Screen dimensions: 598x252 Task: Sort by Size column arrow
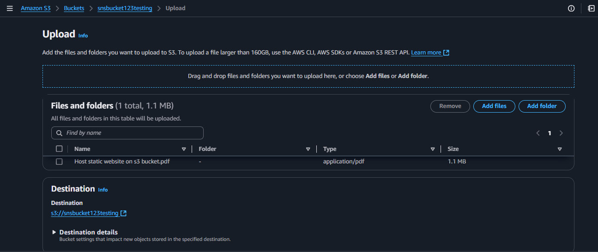[560, 149]
